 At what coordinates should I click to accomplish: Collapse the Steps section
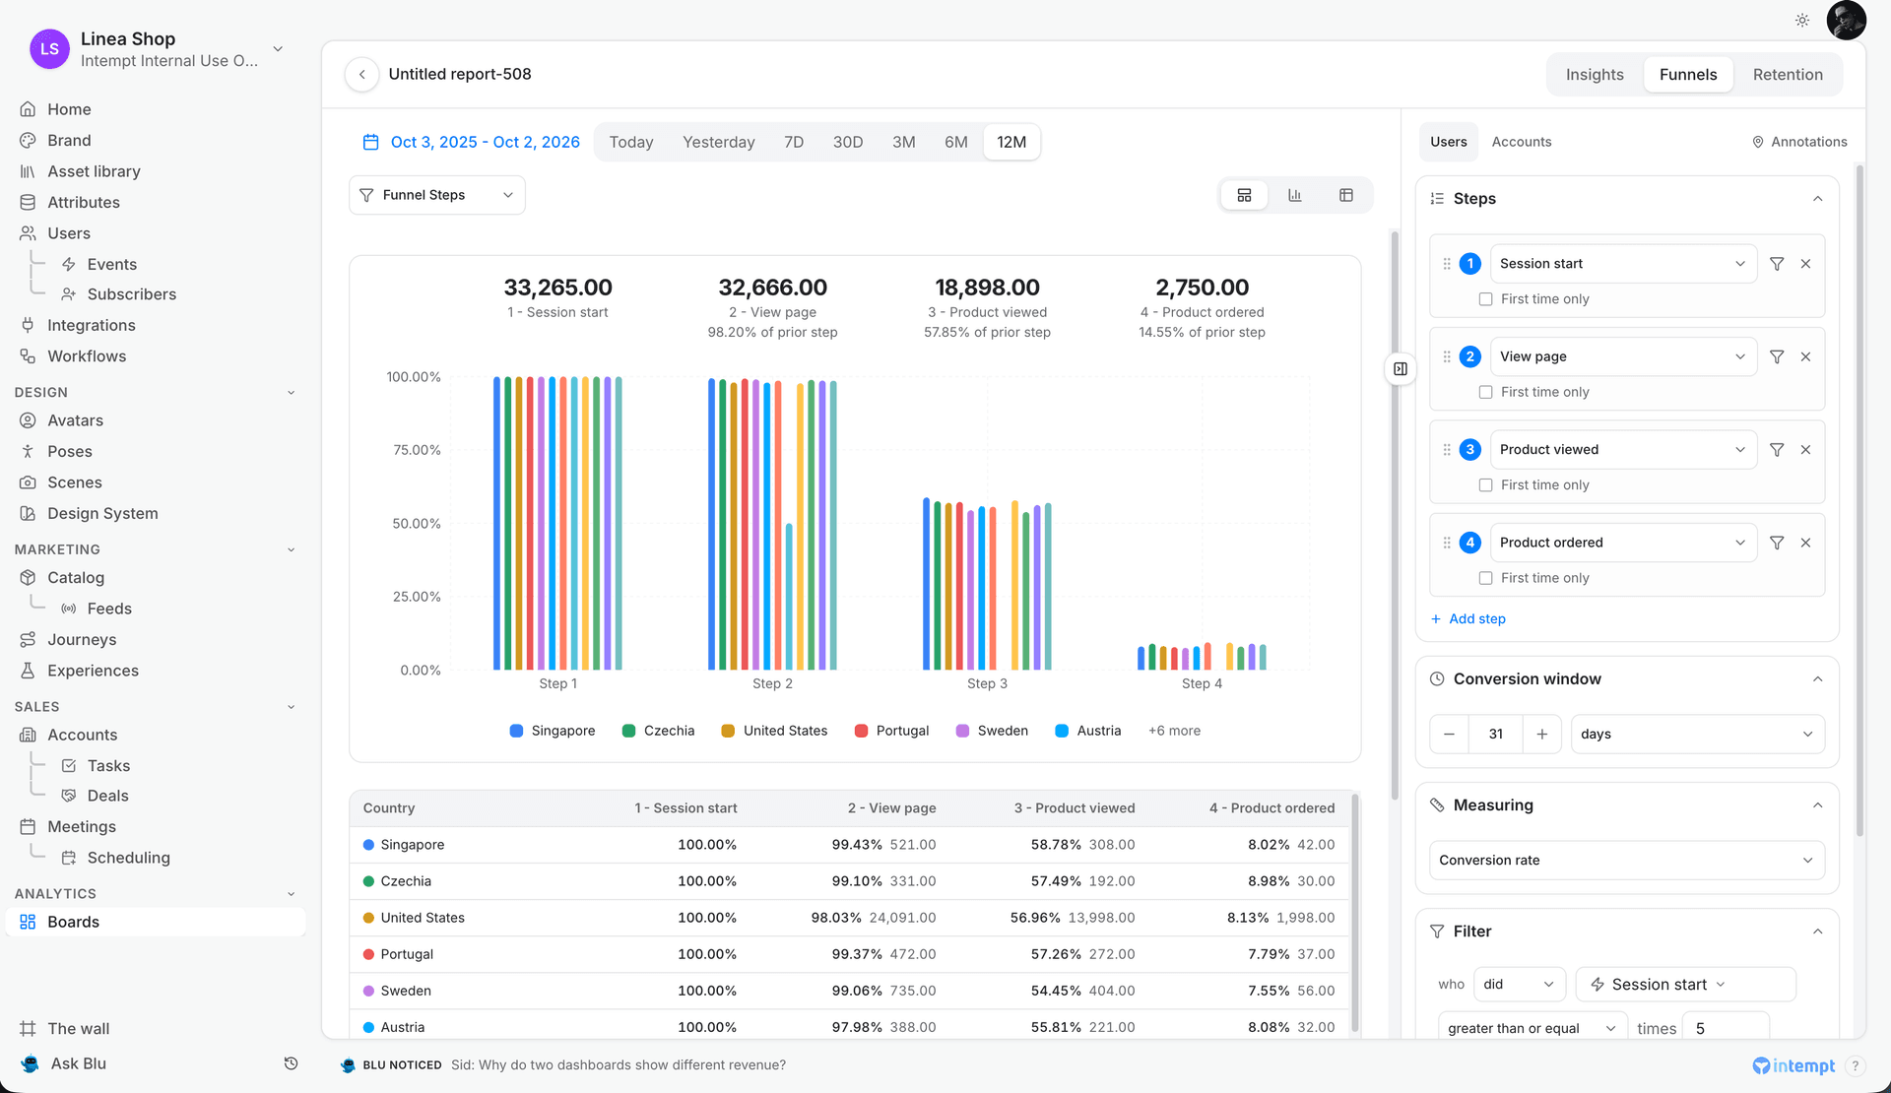pyautogui.click(x=1818, y=199)
